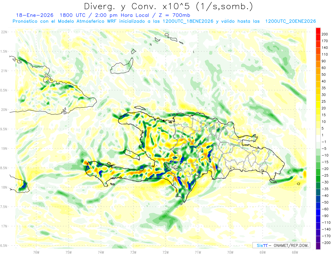This screenshot has height=256, width=331.
Task: Click the '9.5N' latitude label
Action: 4,129
